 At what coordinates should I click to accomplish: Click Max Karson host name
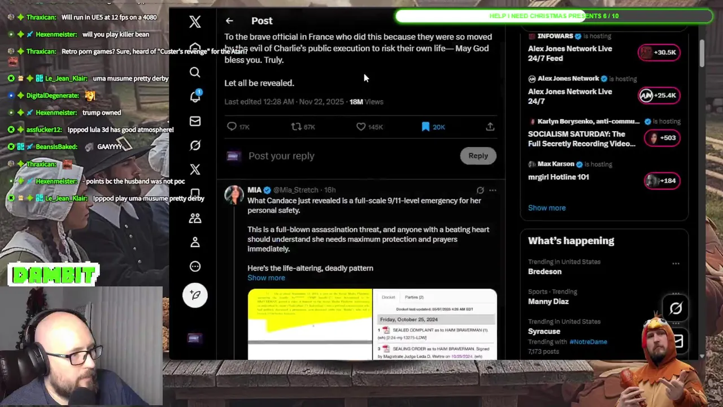point(556,164)
